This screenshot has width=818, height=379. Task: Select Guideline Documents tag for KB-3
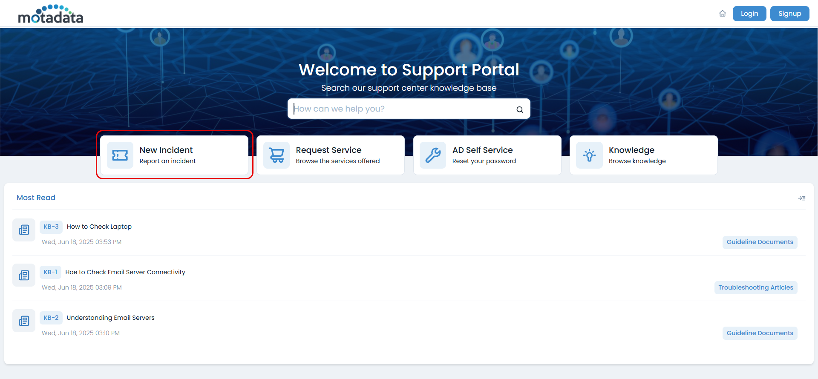[x=760, y=242]
